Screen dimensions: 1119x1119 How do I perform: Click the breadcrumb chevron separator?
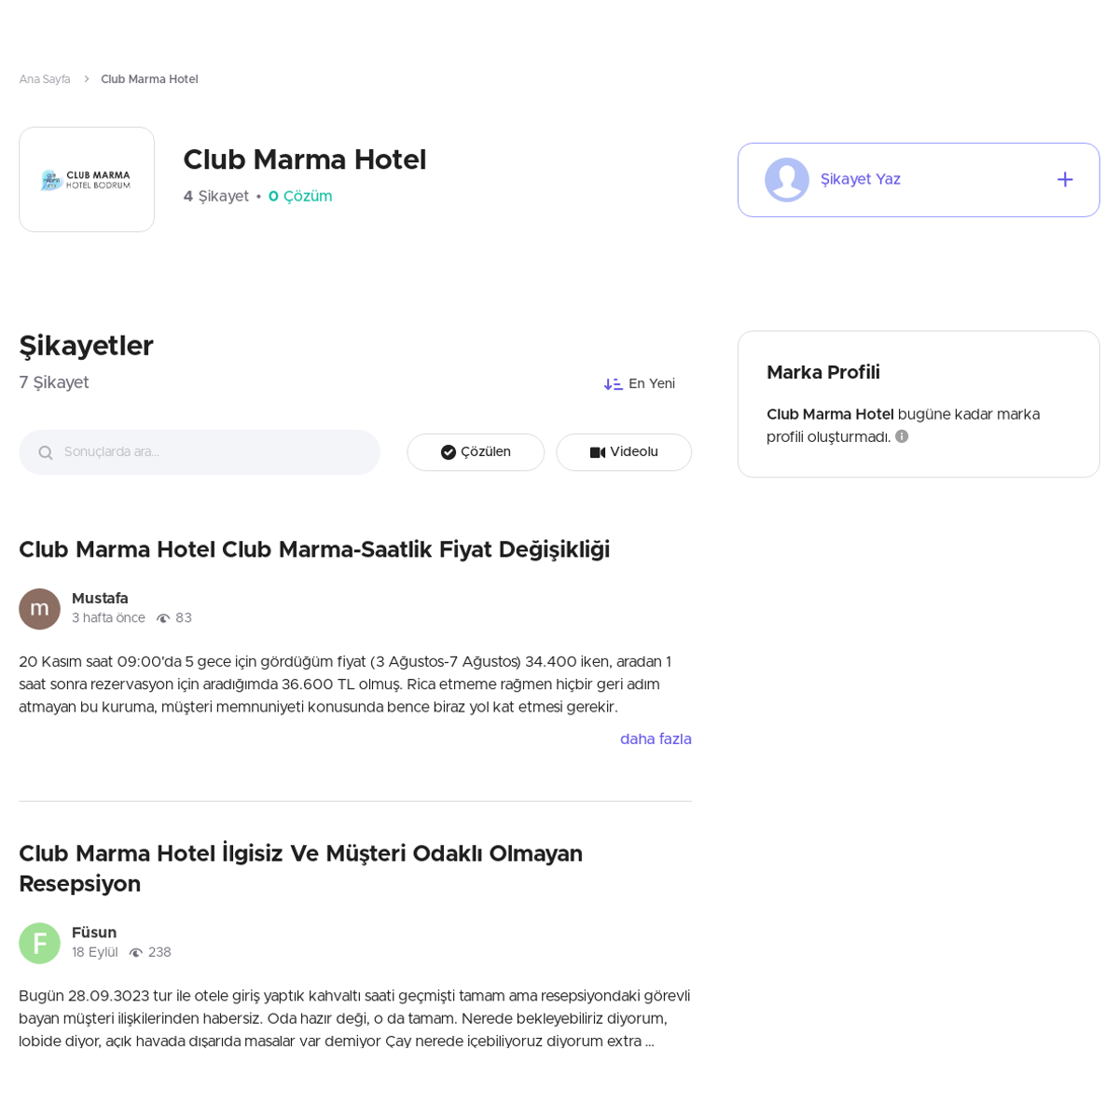(86, 79)
